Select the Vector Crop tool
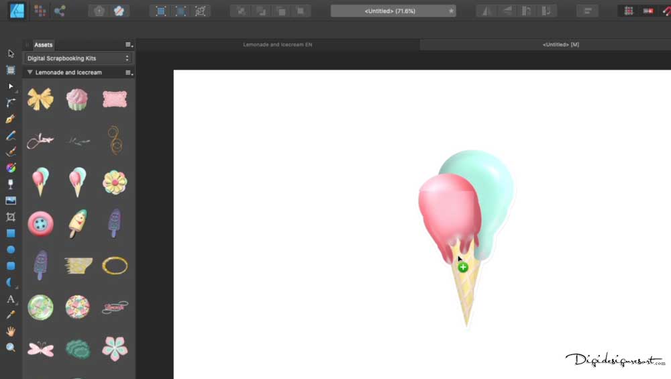 coord(11,217)
